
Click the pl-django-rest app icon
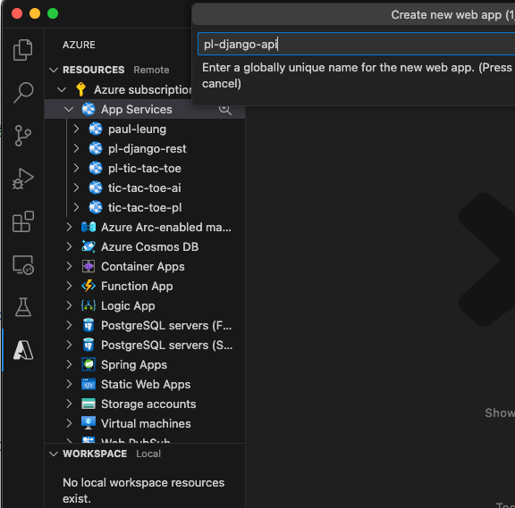tap(96, 148)
